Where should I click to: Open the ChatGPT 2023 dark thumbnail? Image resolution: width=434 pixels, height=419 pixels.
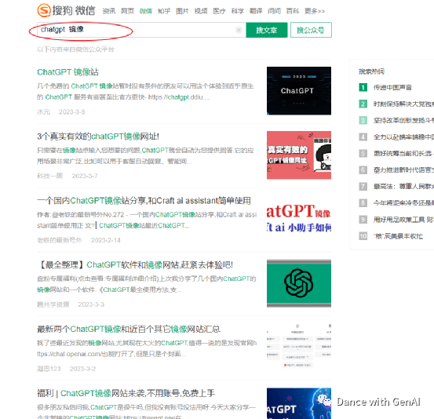coord(299,91)
